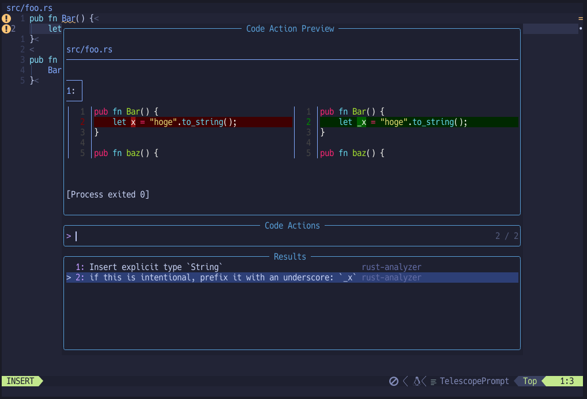Click the Linux penguin icon in the status line
The image size is (587, 399).
417,381
